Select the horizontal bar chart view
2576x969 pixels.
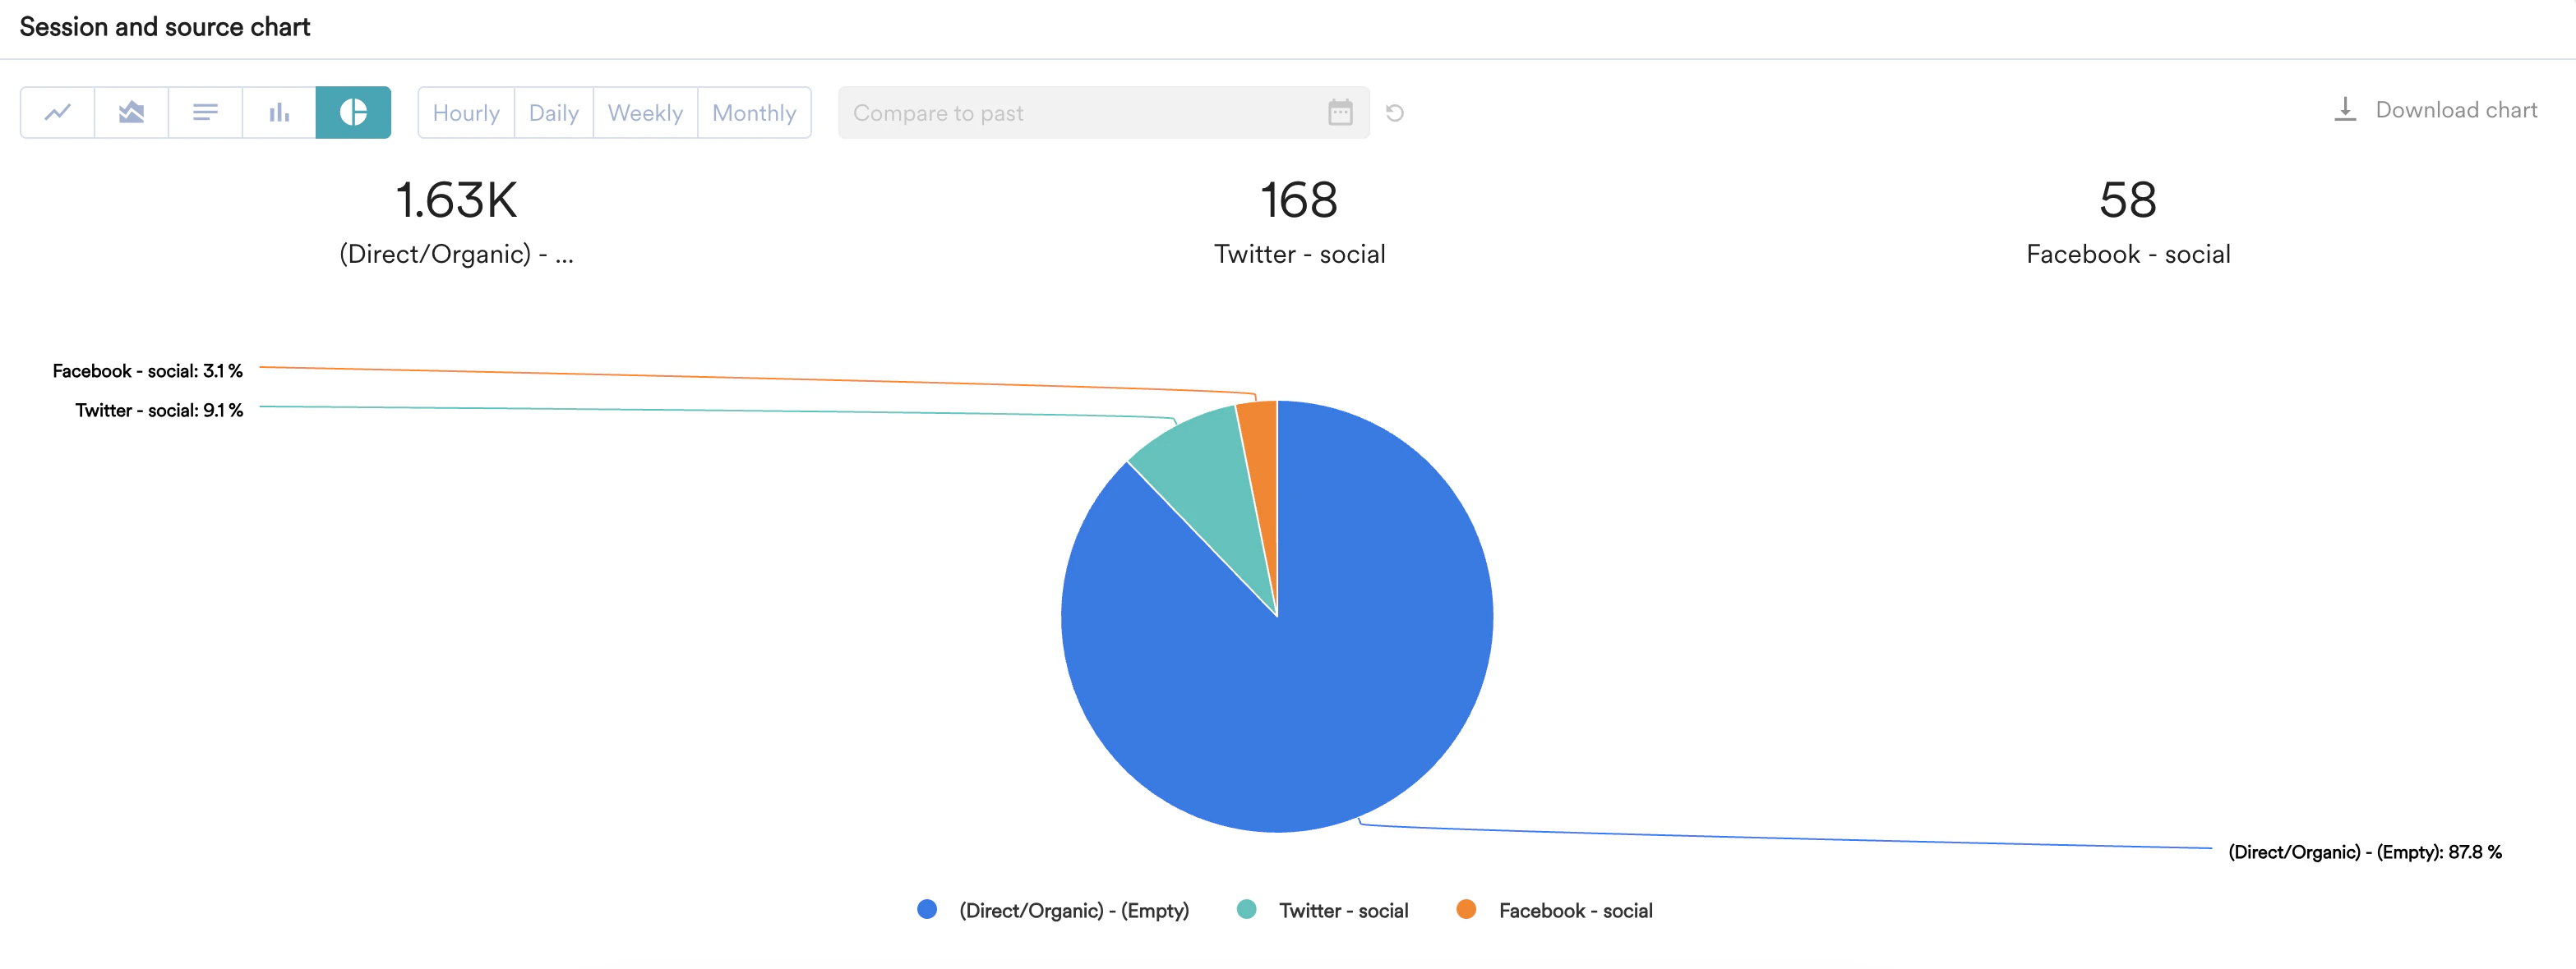pos(205,112)
